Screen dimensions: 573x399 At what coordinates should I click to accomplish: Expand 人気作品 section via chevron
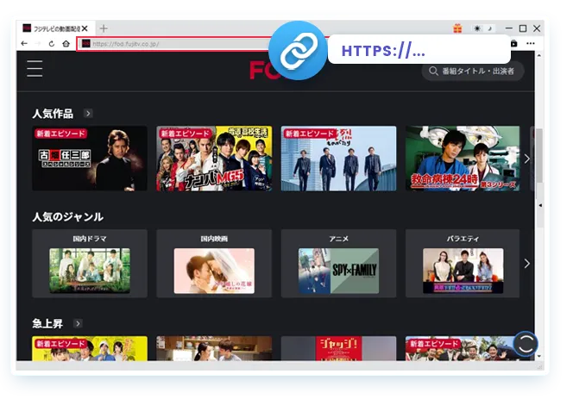(88, 114)
